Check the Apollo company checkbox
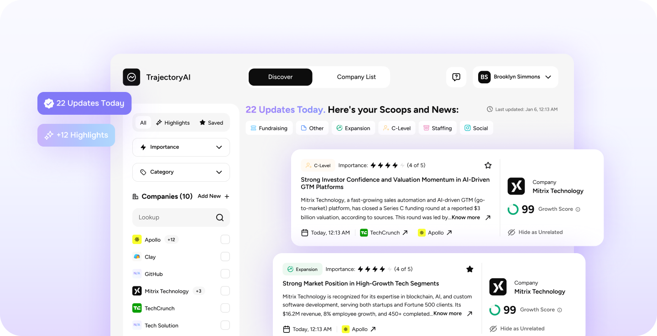 point(225,239)
